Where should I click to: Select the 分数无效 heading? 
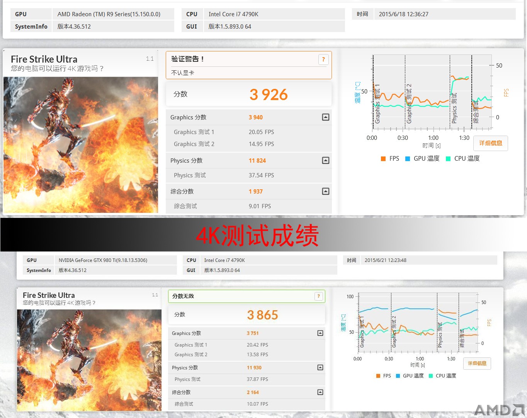click(183, 296)
